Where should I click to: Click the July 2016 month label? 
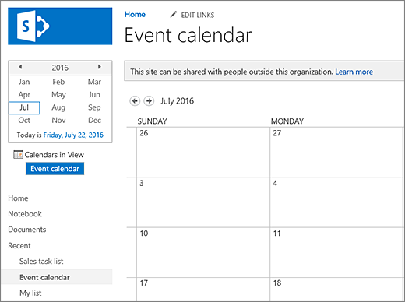point(177,101)
